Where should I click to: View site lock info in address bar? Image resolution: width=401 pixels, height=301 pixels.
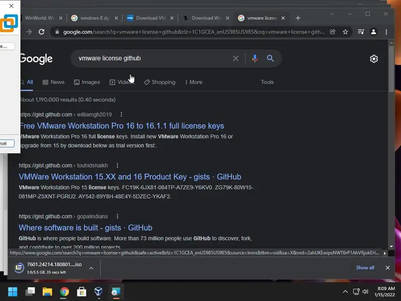(x=57, y=32)
